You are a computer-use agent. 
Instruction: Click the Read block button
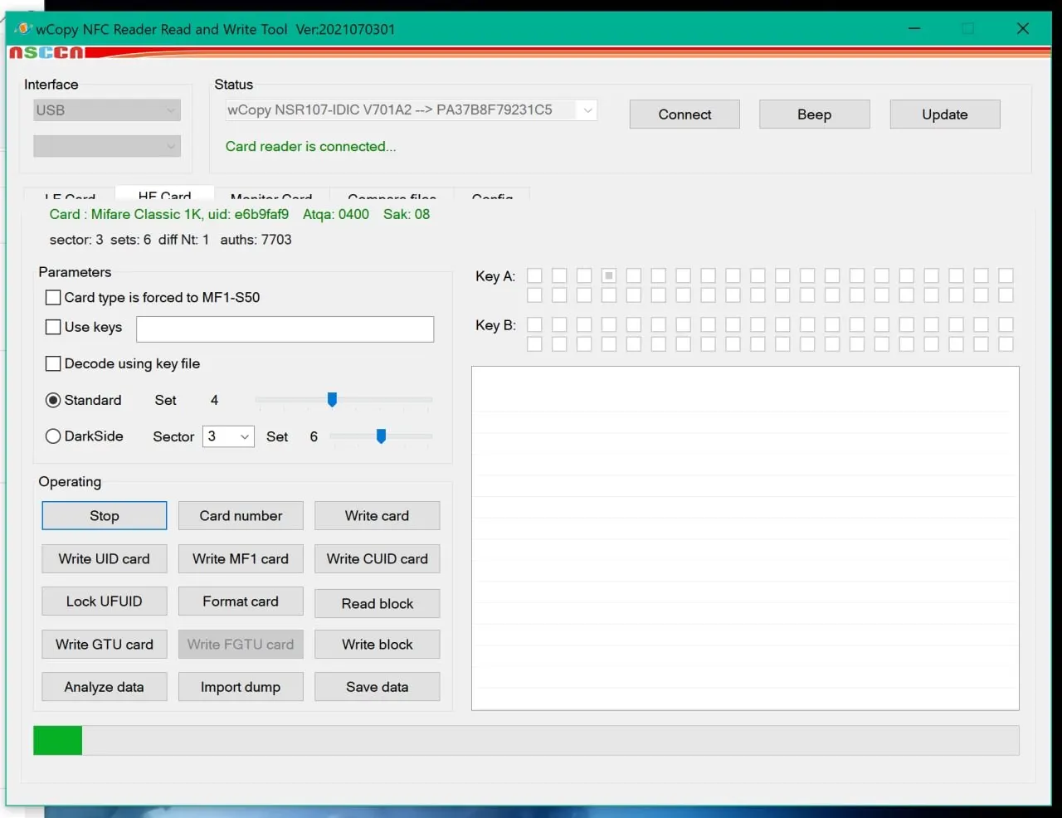(x=378, y=603)
